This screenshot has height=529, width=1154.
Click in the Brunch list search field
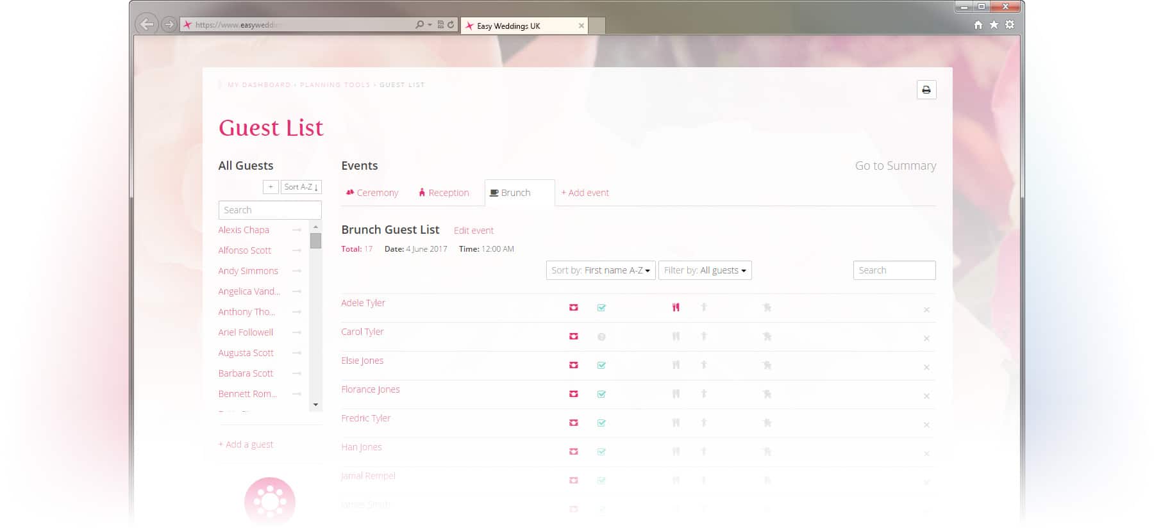point(894,270)
